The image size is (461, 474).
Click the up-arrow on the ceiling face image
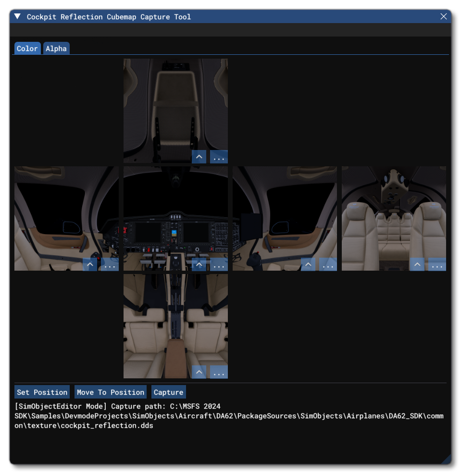[x=199, y=157]
